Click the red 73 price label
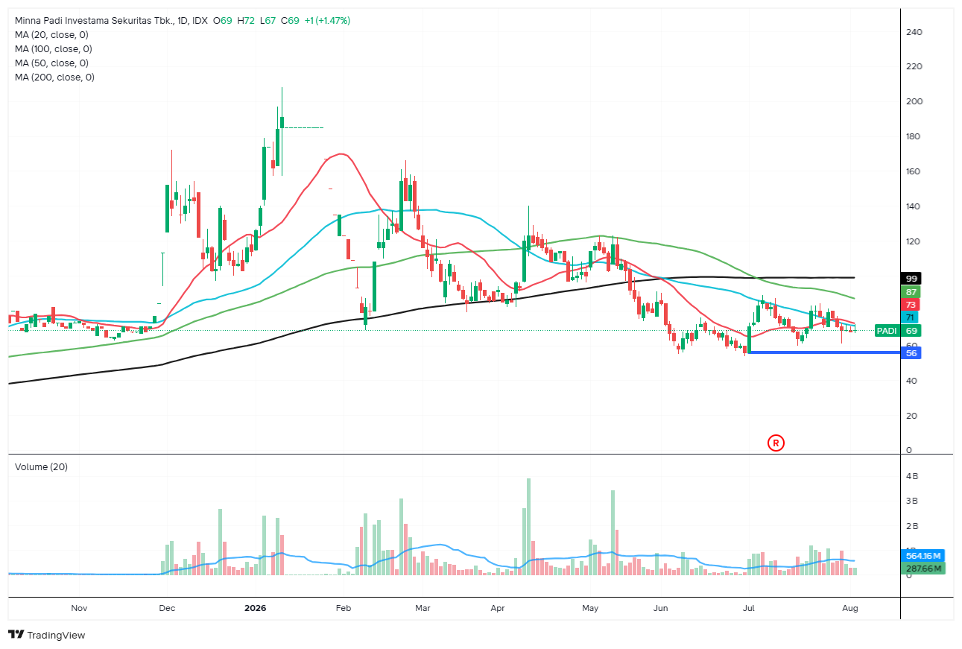Image resolution: width=962 pixels, height=649 pixels. pyautogui.click(x=911, y=305)
